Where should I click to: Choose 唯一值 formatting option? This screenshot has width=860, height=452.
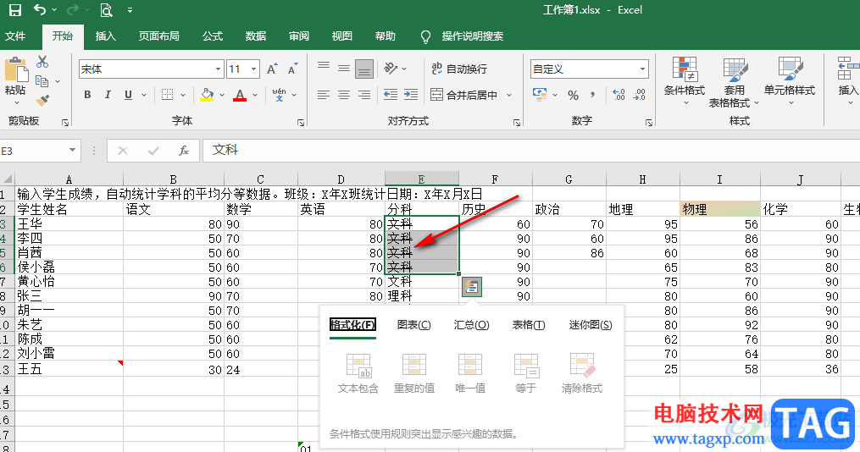[x=470, y=373]
